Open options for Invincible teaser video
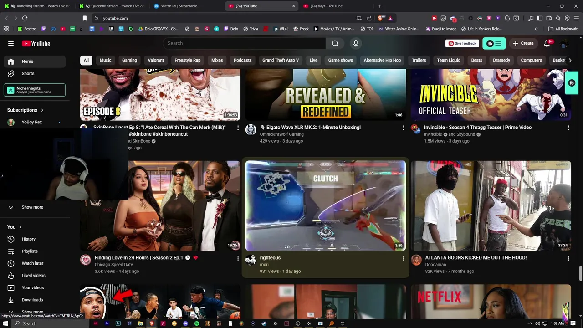This screenshot has width=583, height=328. 568,128
